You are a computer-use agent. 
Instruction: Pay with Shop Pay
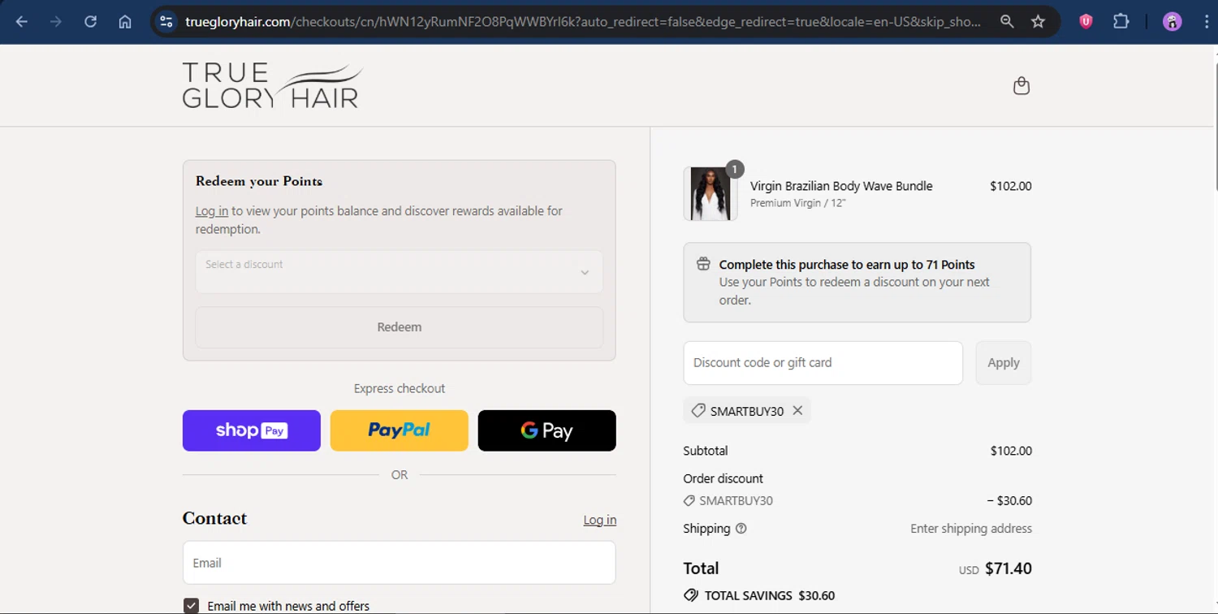(x=252, y=430)
